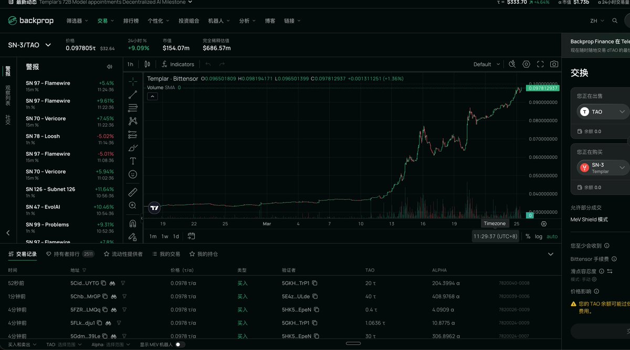Open the go-to-date calendar icon

191,236
